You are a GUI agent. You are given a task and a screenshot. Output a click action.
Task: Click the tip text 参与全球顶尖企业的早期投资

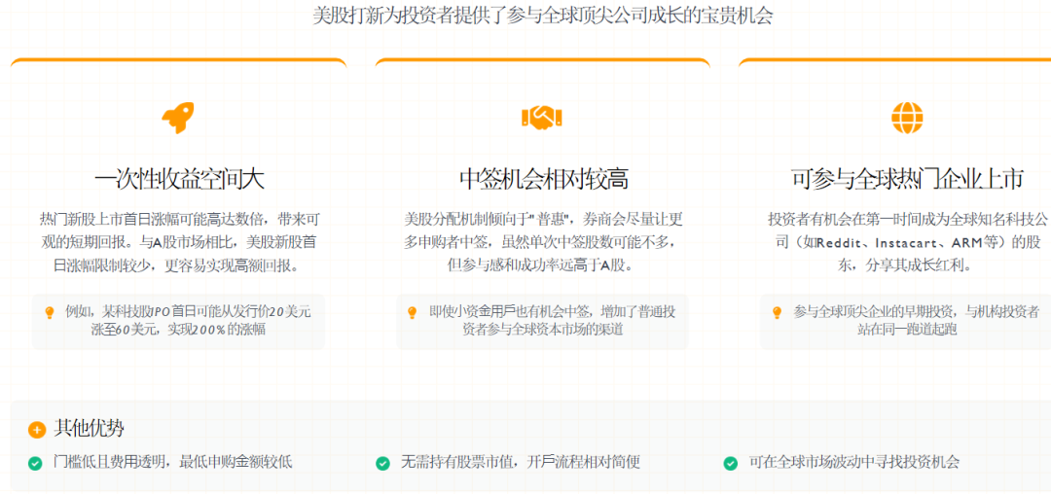click(917, 321)
